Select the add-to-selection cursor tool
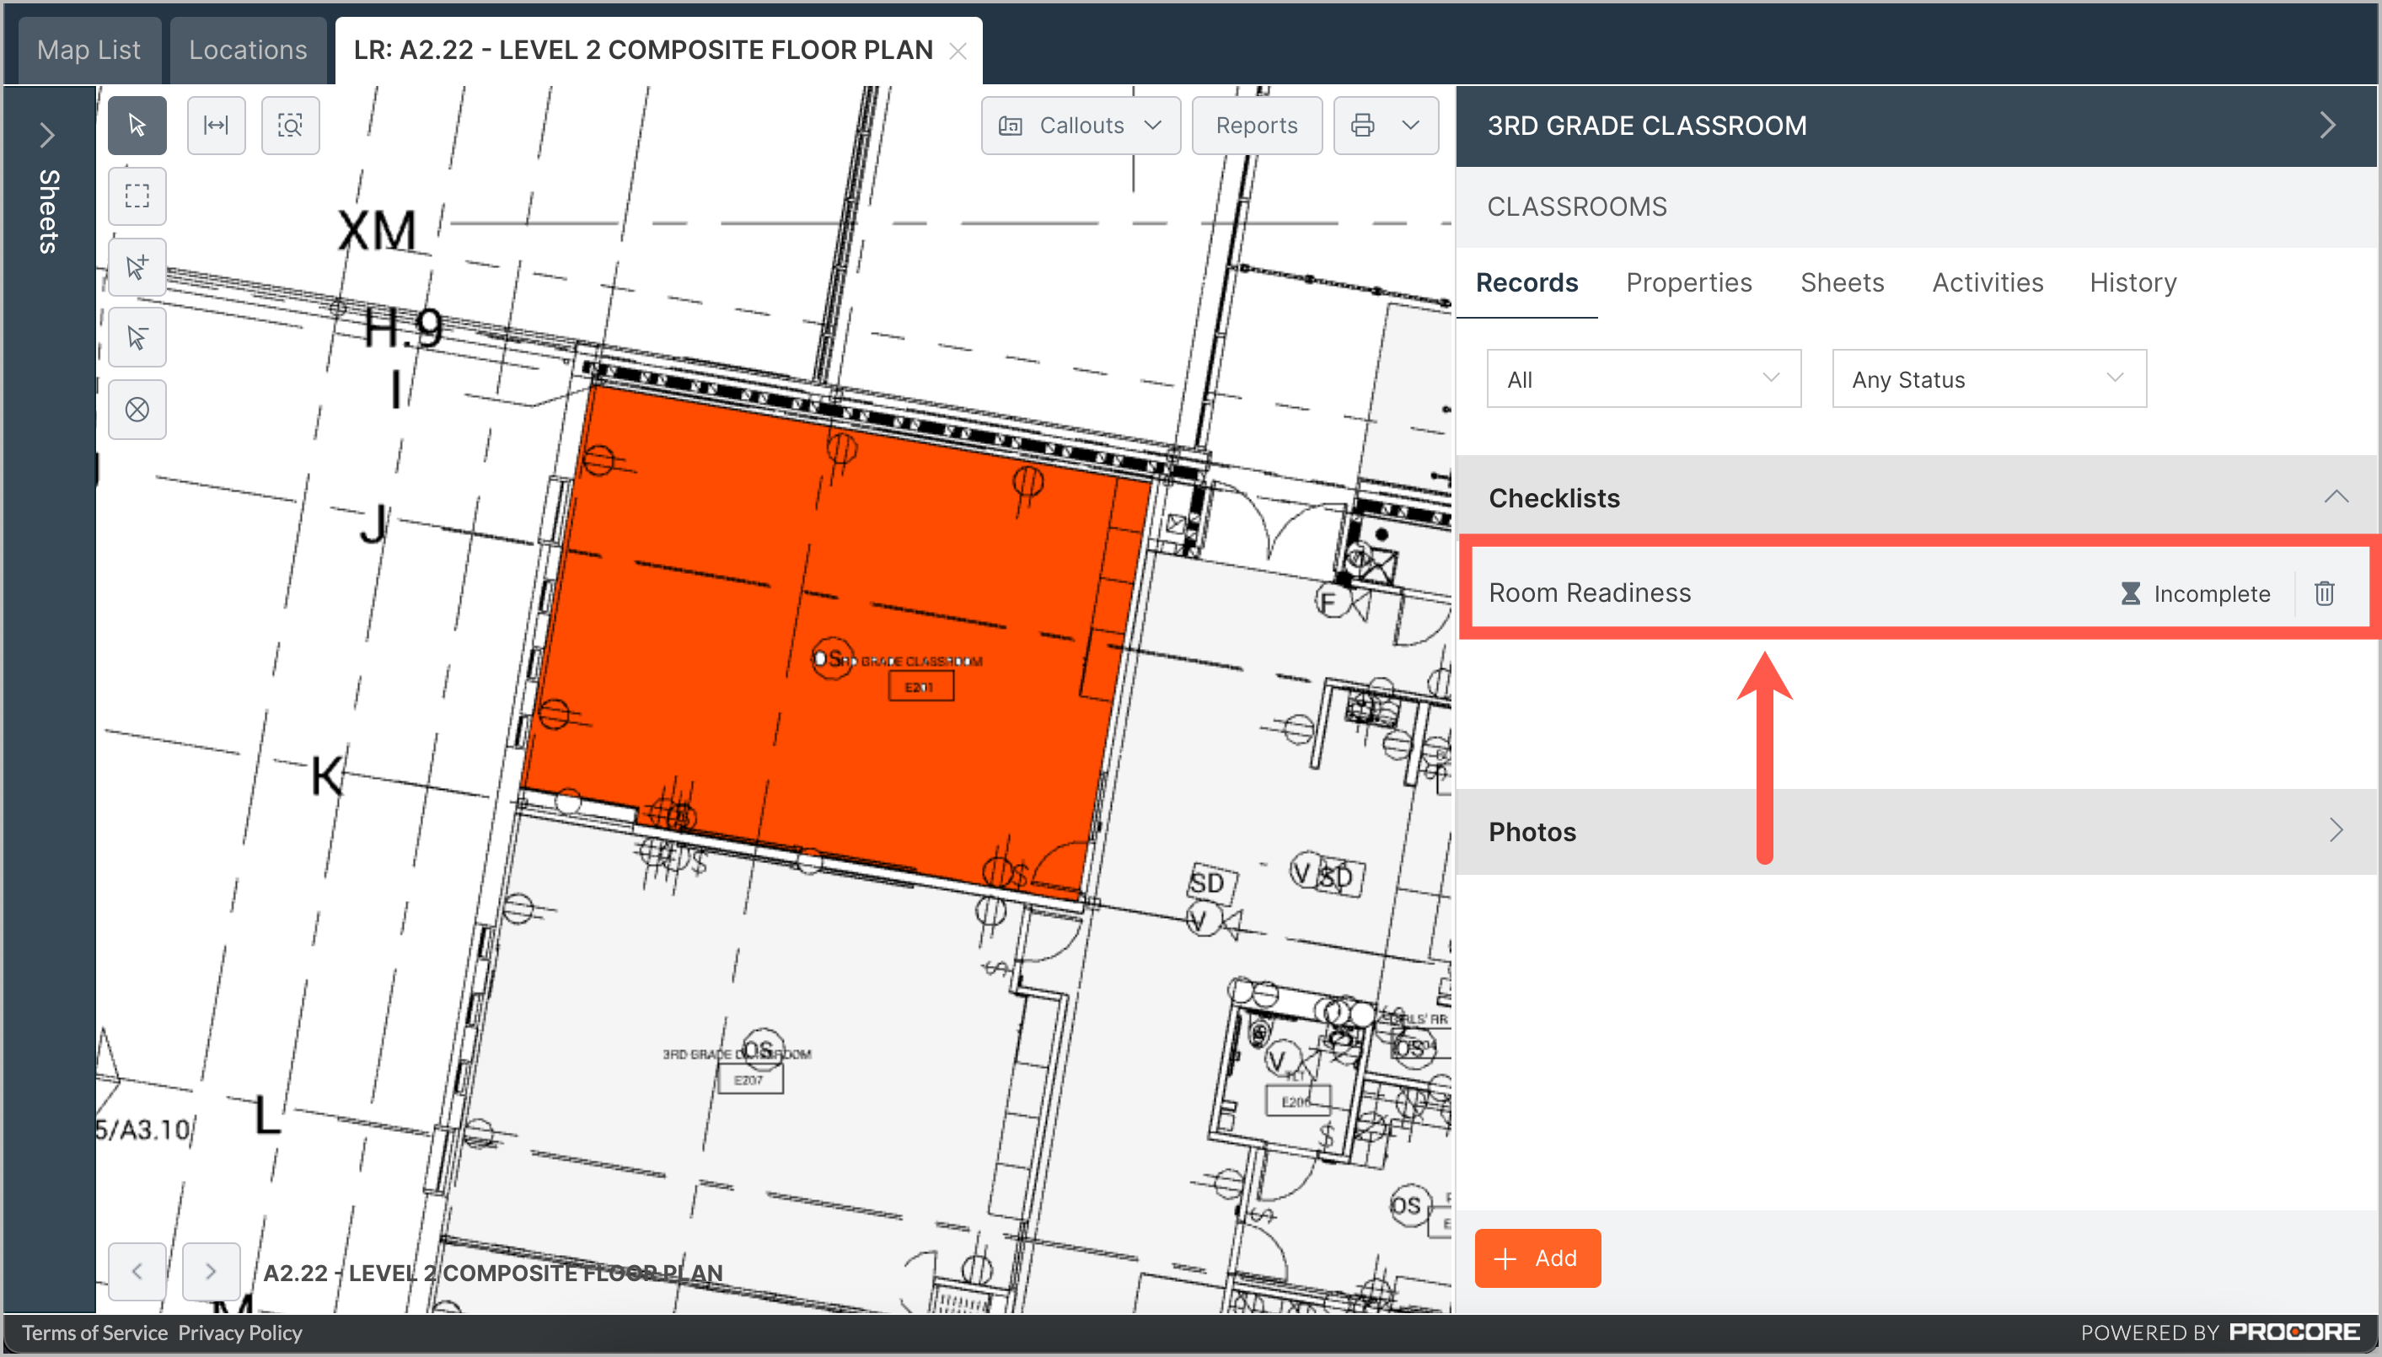The width and height of the screenshot is (2382, 1357). click(137, 267)
